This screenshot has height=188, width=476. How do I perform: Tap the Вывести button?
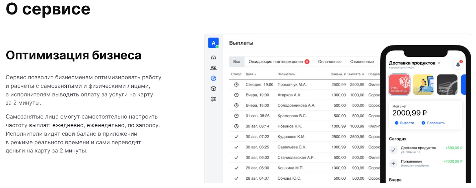click(404, 123)
